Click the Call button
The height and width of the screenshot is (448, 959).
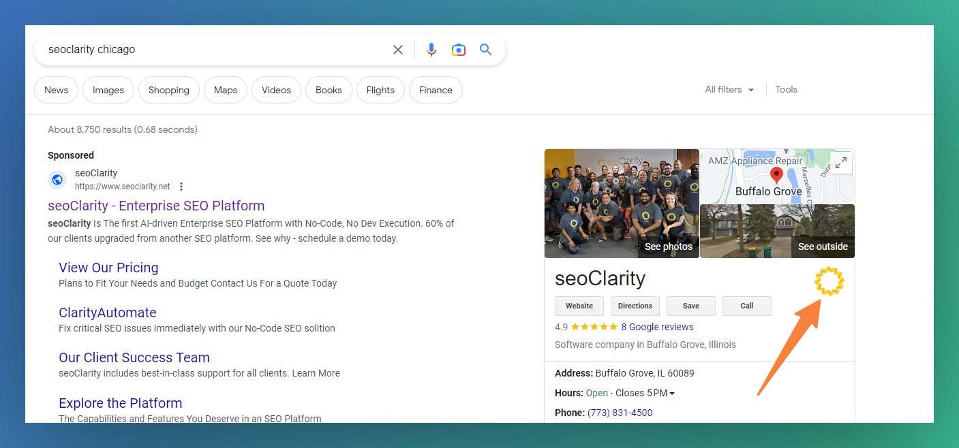click(747, 306)
